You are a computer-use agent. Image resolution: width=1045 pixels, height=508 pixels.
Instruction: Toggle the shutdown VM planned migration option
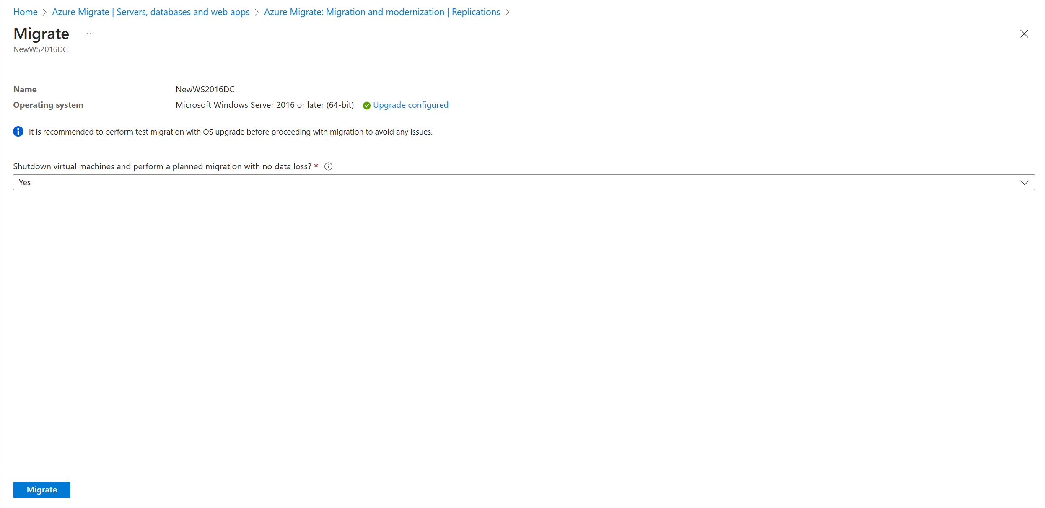[x=523, y=182]
